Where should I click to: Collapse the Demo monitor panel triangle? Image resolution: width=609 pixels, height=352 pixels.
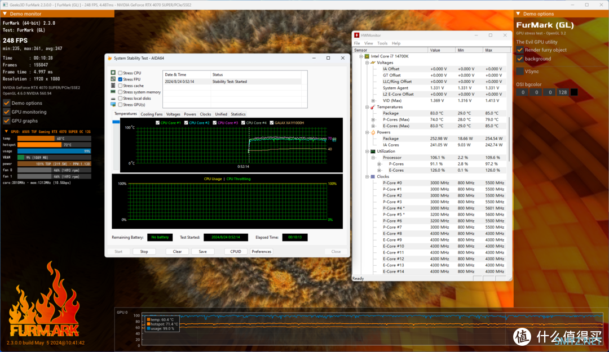pyautogui.click(x=5, y=14)
